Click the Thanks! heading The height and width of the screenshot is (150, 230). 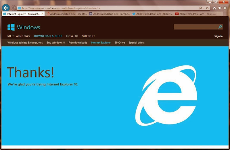(x=30, y=72)
